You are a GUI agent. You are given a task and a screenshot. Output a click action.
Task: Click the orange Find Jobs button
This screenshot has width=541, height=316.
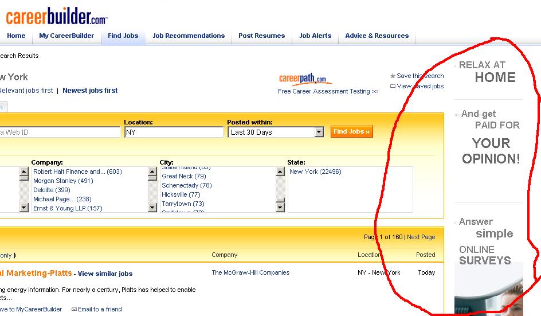point(351,131)
